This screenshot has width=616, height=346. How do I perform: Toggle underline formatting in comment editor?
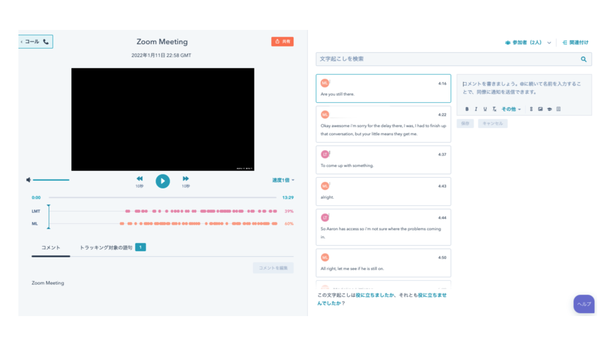coord(485,109)
